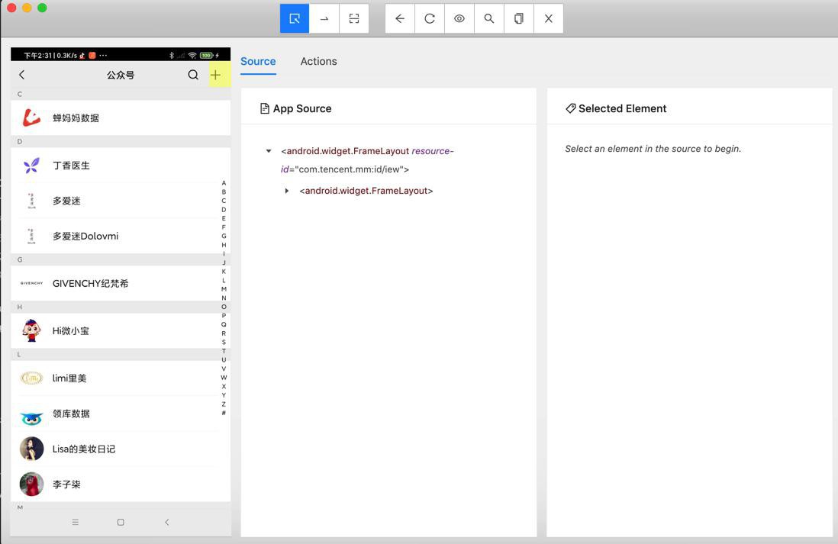The width and height of the screenshot is (838, 544).
Task: Tap the highlighted plus icon
Action: coord(215,75)
